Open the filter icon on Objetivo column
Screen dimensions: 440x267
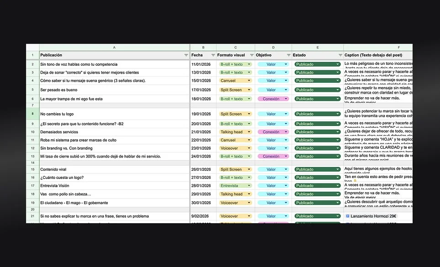[288, 55]
